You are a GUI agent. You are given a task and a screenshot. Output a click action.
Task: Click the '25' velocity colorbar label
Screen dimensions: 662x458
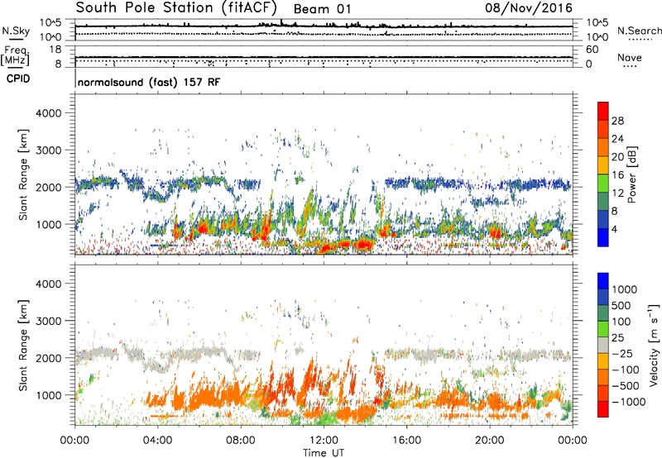pos(618,337)
